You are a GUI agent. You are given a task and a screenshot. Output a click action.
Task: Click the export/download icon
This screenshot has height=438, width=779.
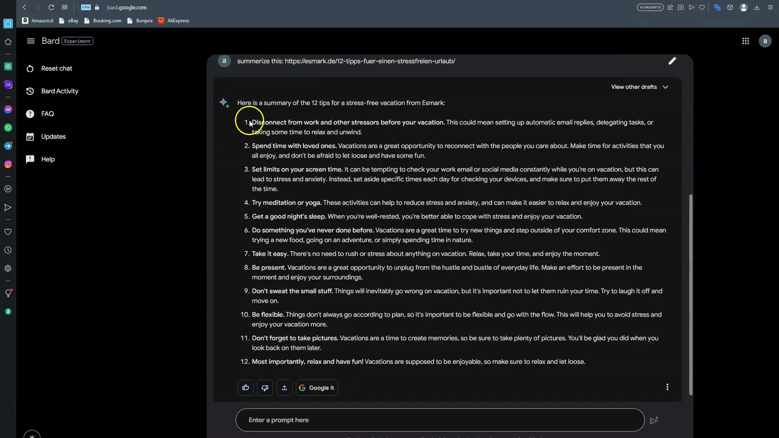(x=284, y=387)
